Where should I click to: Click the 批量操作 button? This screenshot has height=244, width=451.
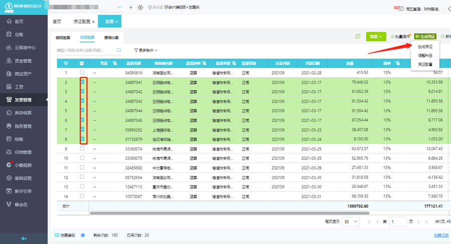point(401,36)
